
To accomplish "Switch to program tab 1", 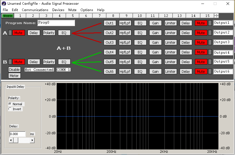I will [x=20, y=15].
